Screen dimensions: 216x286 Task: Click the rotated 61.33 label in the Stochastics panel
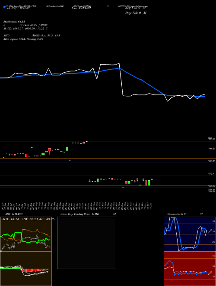[210, 231]
